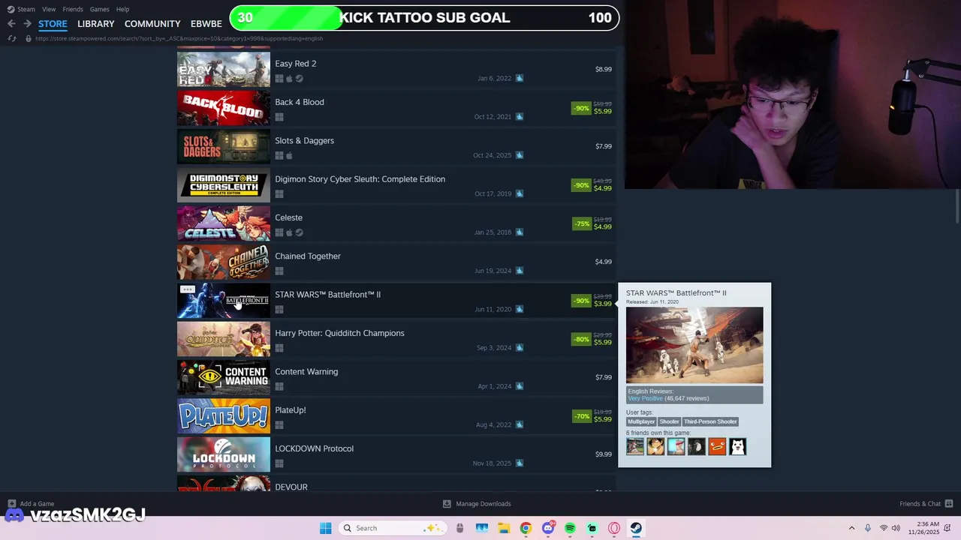Click the $3.99 price for Battlefront II

pos(603,304)
